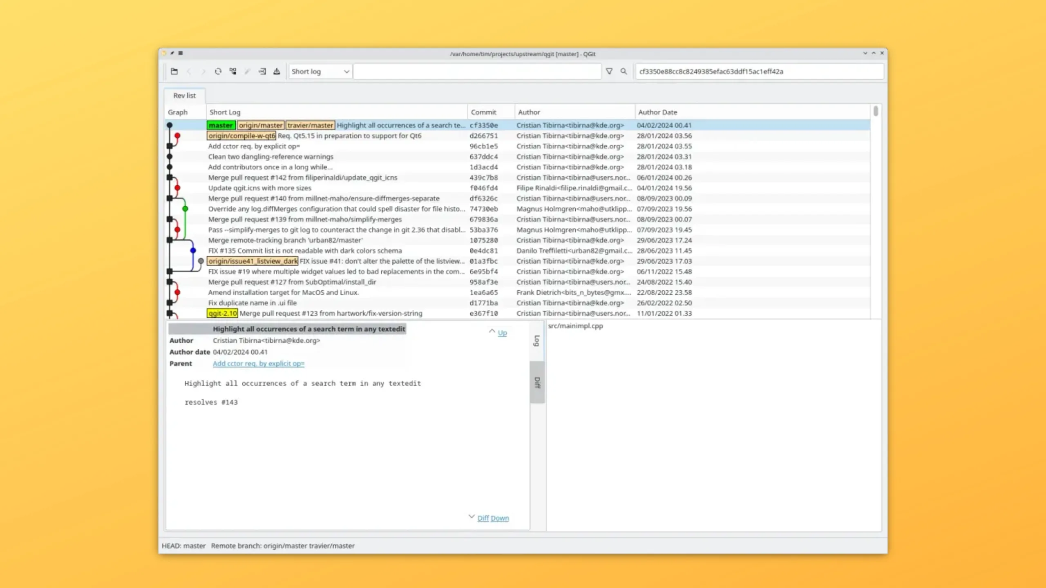The width and height of the screenshot is (1046, 588).
Task: Click author Filipe Rinaldi in list
Action: click(x=574, y=188)
